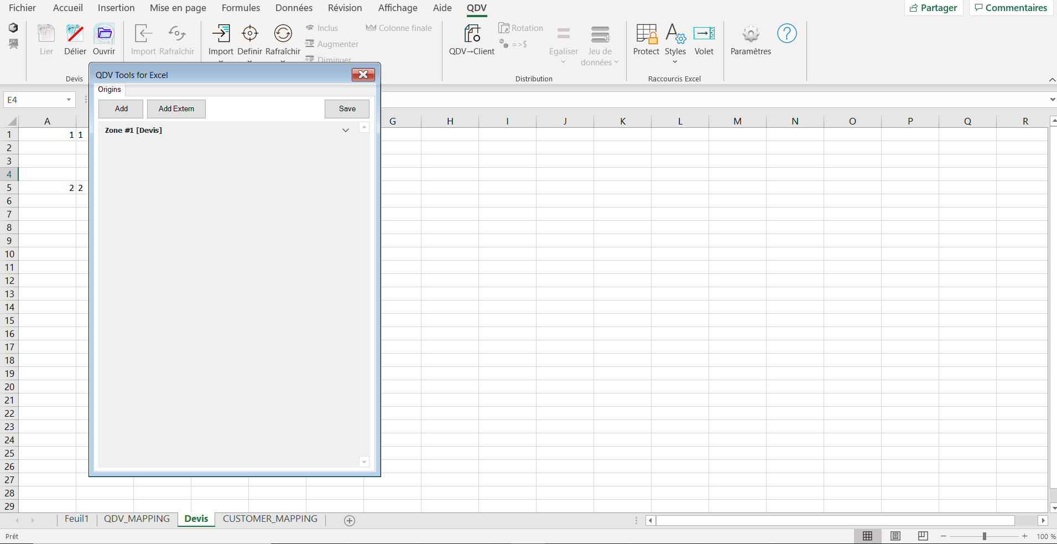Switch to Accueil ribbon tab
Screen dimensions: 1057x544
click(68, 8)
